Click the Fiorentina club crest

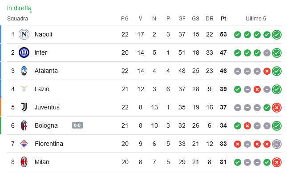coord(24,144)
